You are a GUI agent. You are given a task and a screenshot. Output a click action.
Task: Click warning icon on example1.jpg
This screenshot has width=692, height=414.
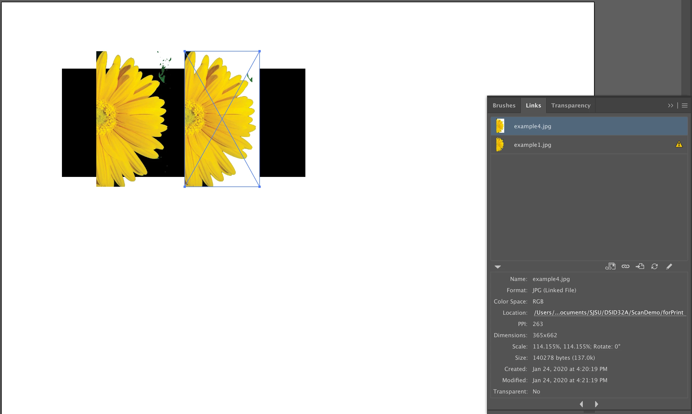point(679,145)
